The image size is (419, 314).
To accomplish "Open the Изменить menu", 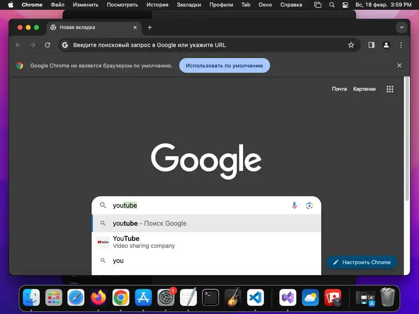I will [x=86, y=5].
